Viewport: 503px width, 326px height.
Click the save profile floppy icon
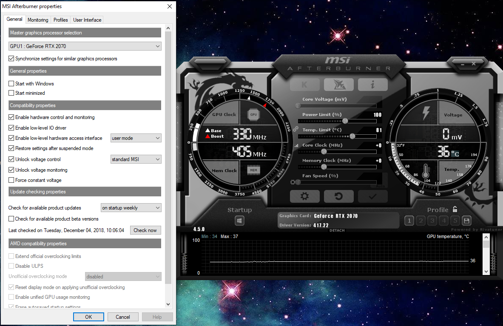[x=467, y=221]
